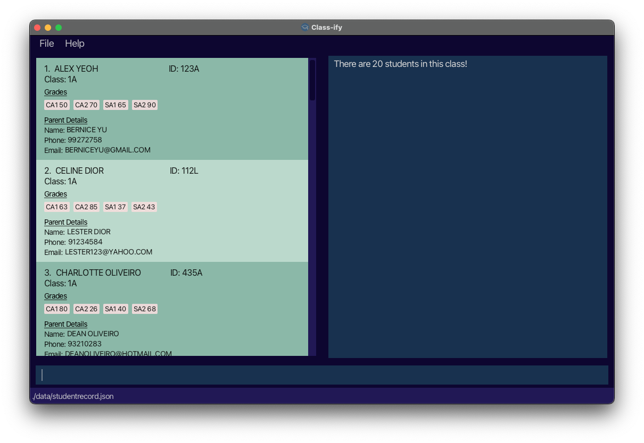
Task: Click the 20 students result message
Action: [400, 64]
